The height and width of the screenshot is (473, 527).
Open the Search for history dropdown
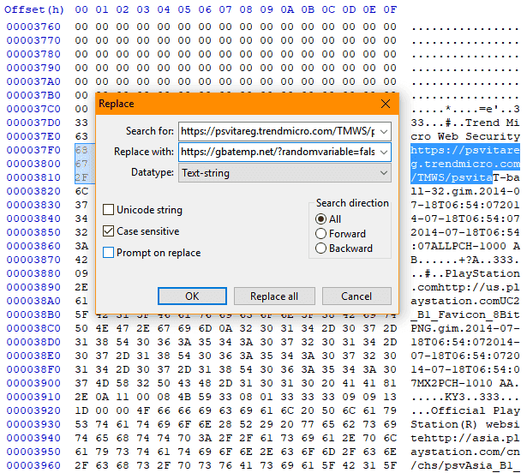[384, 131]
